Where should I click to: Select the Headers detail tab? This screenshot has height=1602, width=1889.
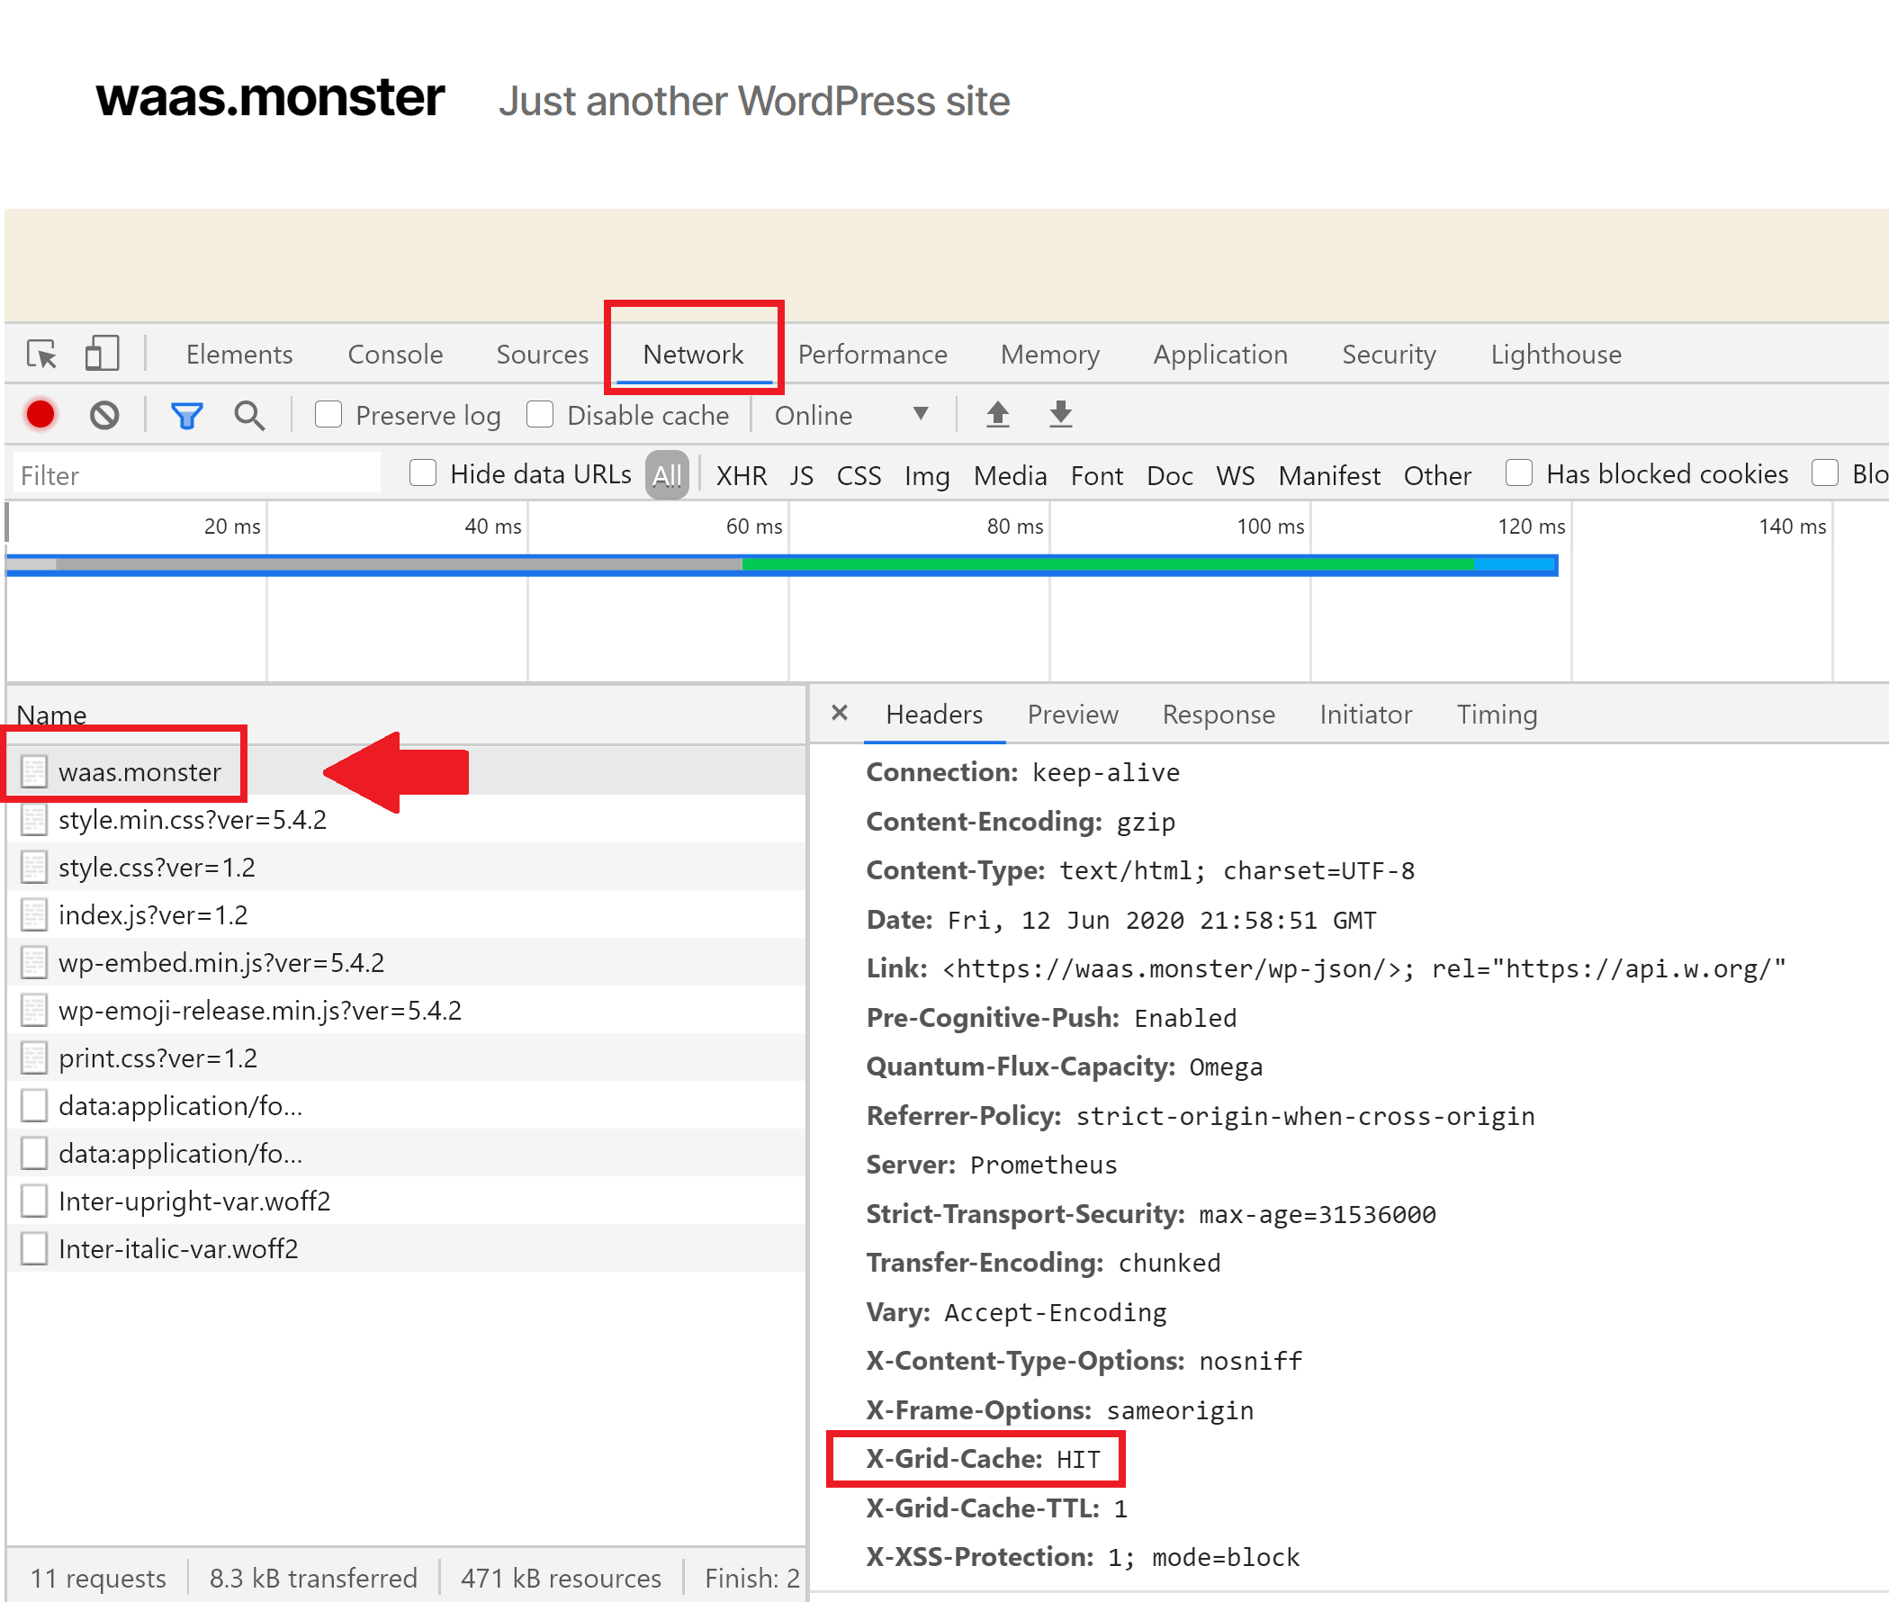933,715
